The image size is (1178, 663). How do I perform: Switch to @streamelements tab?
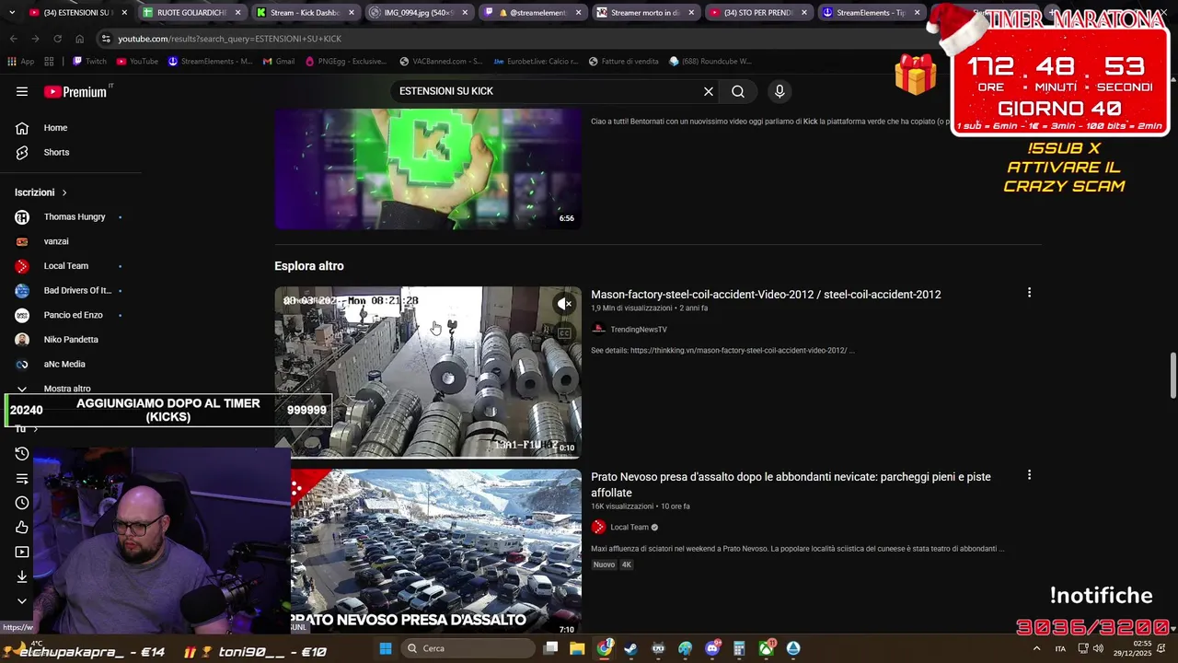[531, 13]
